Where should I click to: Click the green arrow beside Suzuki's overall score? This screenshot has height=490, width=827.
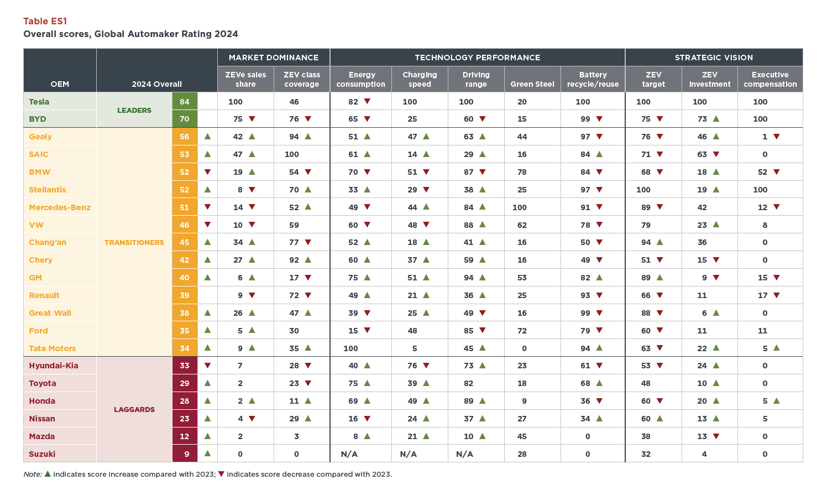click(207, 453)
